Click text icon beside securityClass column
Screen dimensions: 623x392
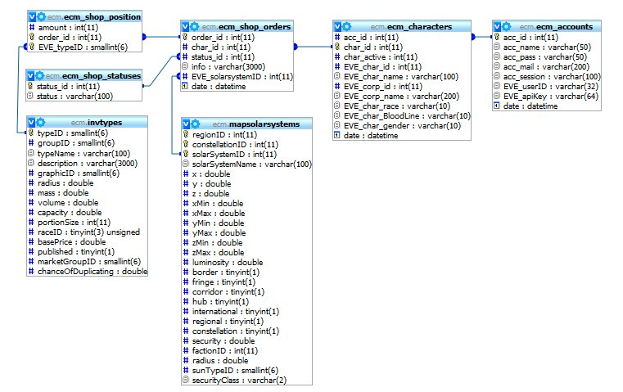point(186,380)
